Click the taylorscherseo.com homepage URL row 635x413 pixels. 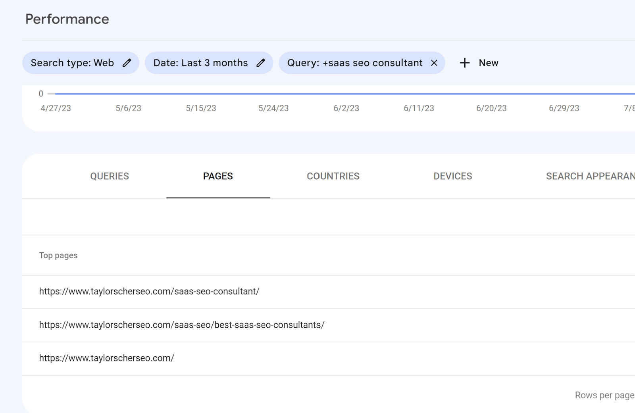[x=107, y=358]
